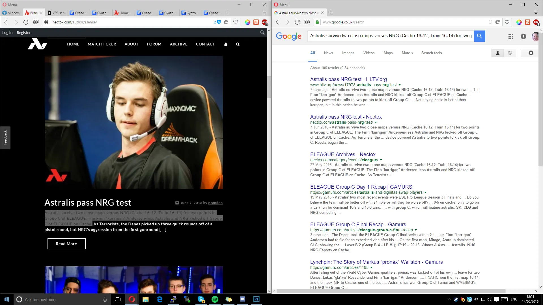Switch to the Minecraft tab
Screen dimensions: 543x305
coord(11,13)
